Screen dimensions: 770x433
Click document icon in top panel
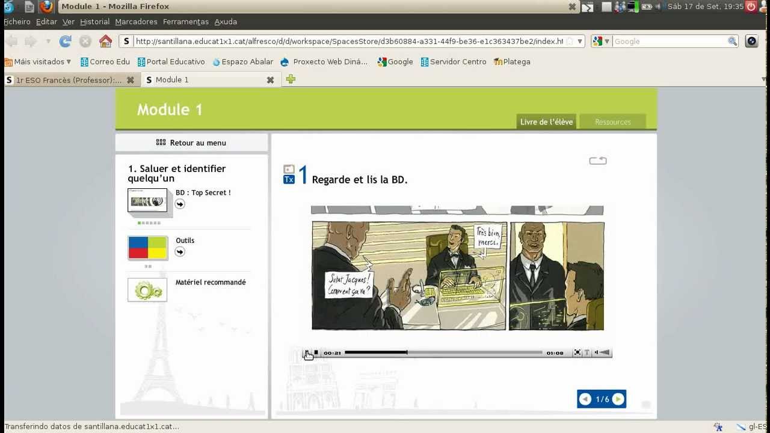coord(29,7)
